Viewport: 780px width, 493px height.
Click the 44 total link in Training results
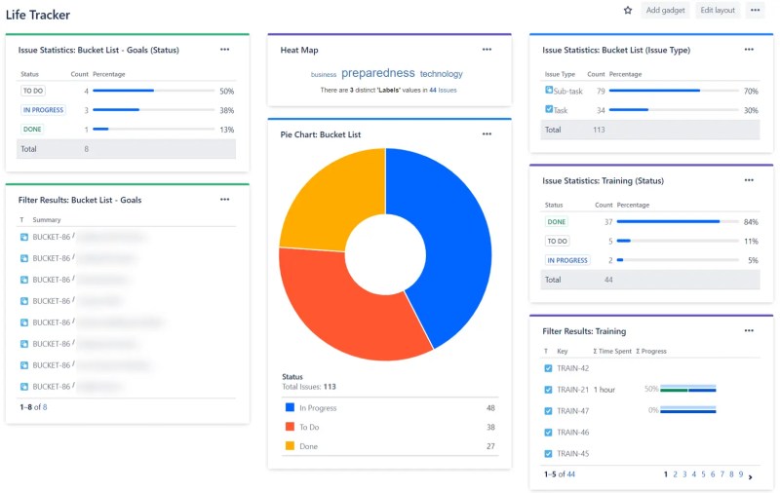[x=570, y=474]
